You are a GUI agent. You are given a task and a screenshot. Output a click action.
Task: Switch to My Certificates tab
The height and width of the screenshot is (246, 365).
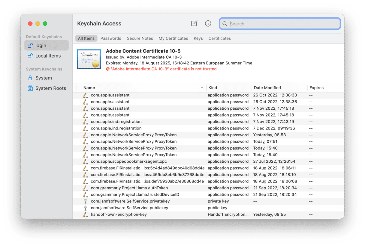pyautogui.click(x=173, y=38)
